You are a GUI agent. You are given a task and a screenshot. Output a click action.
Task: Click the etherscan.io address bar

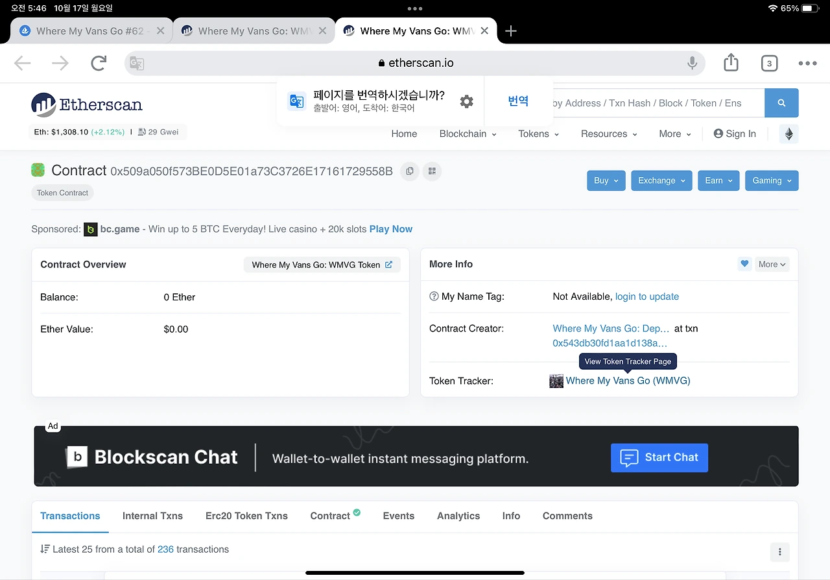(x=415, y=63)
